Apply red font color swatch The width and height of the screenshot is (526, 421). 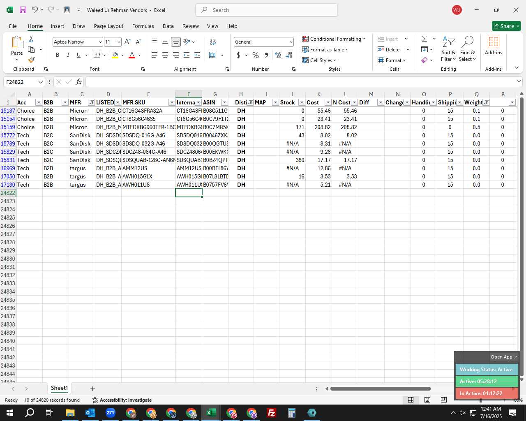(x=132, y=55)
